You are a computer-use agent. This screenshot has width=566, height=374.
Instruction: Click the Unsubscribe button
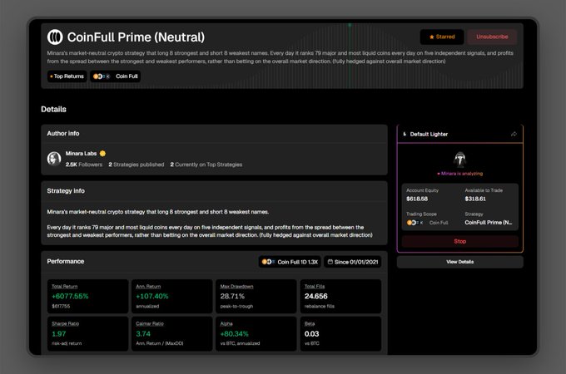(x=492, y=37)
